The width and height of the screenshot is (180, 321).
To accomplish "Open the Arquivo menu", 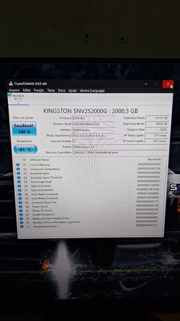I will 14,90.
